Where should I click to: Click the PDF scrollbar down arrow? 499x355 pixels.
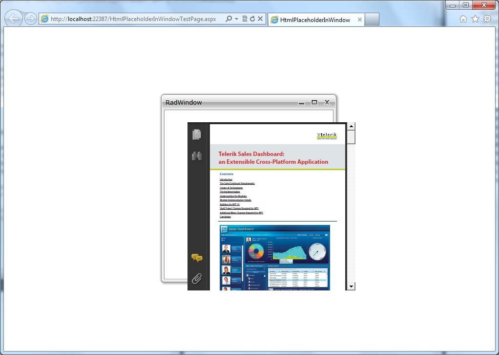[x=351, y=286]
